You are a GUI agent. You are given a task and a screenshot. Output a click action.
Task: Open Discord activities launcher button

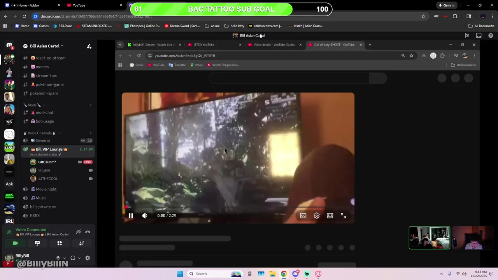pyautogui.click(x=60, y=243)
